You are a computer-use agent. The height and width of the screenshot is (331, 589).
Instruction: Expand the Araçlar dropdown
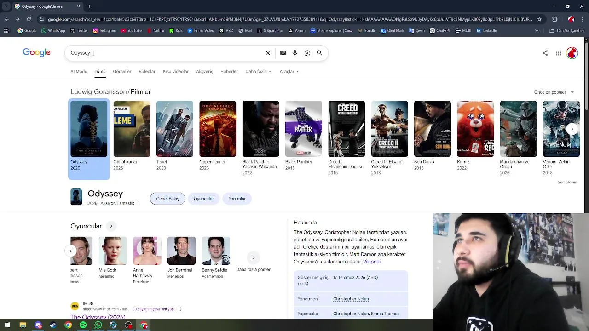[x=289, y=71]
